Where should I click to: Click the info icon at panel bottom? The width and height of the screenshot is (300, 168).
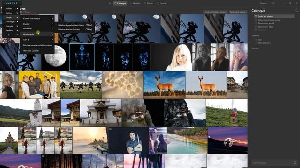295,163
